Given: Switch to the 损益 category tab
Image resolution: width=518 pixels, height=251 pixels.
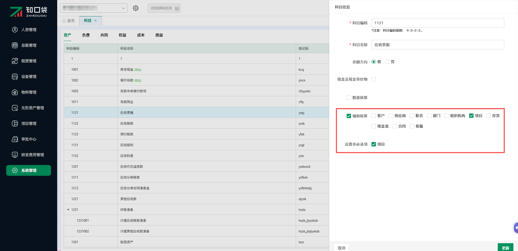Looking at the screenshot, I should 159,35.
